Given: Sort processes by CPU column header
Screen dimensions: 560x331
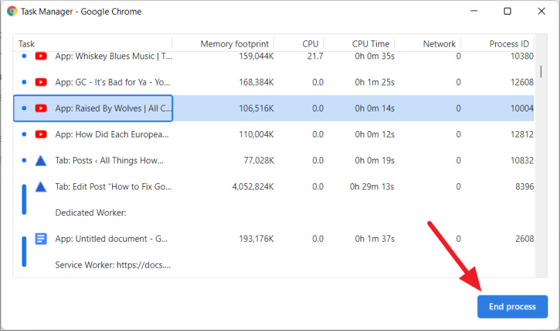Looking at the screenshot, I should [310, 44].
